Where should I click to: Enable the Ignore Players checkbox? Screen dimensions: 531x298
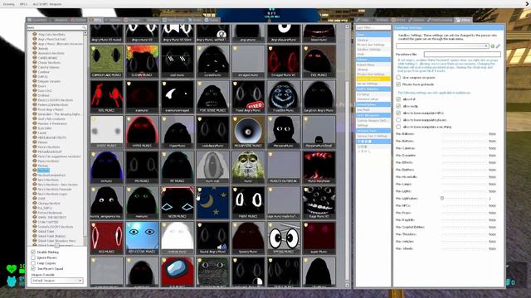[x=33, y=257]
